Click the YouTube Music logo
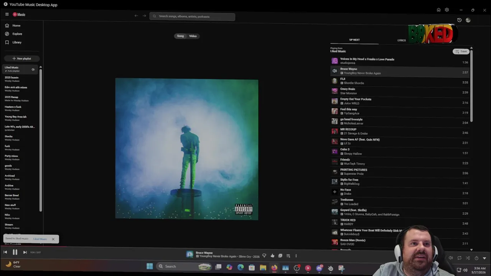 (x=19, y=15)
